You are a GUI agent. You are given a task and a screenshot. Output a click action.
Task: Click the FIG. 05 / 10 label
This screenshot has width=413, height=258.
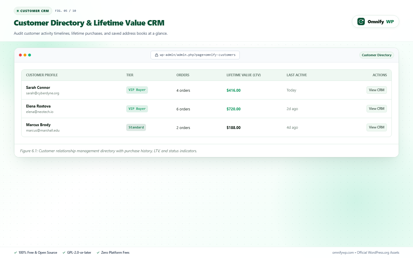coord(66,11)
